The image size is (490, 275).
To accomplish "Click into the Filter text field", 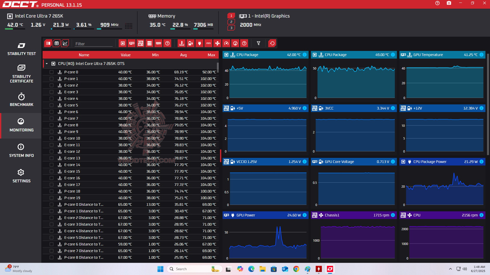I will [x=93, y=44].
